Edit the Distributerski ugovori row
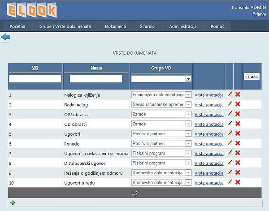 pyautogui.click(x=230, y=163)
